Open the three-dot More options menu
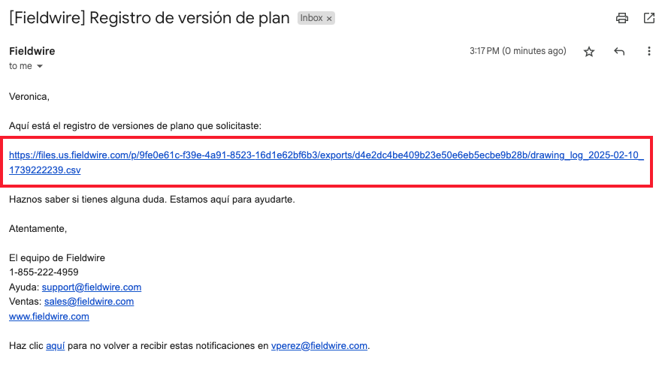Image resolution: width=665 pixels, height=379 pixels. 649,51
